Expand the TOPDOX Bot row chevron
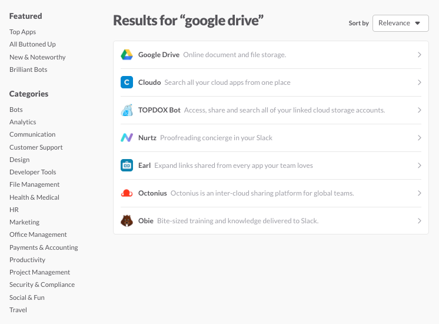Screen dimensions: 439x324 (x=419, y=110)
